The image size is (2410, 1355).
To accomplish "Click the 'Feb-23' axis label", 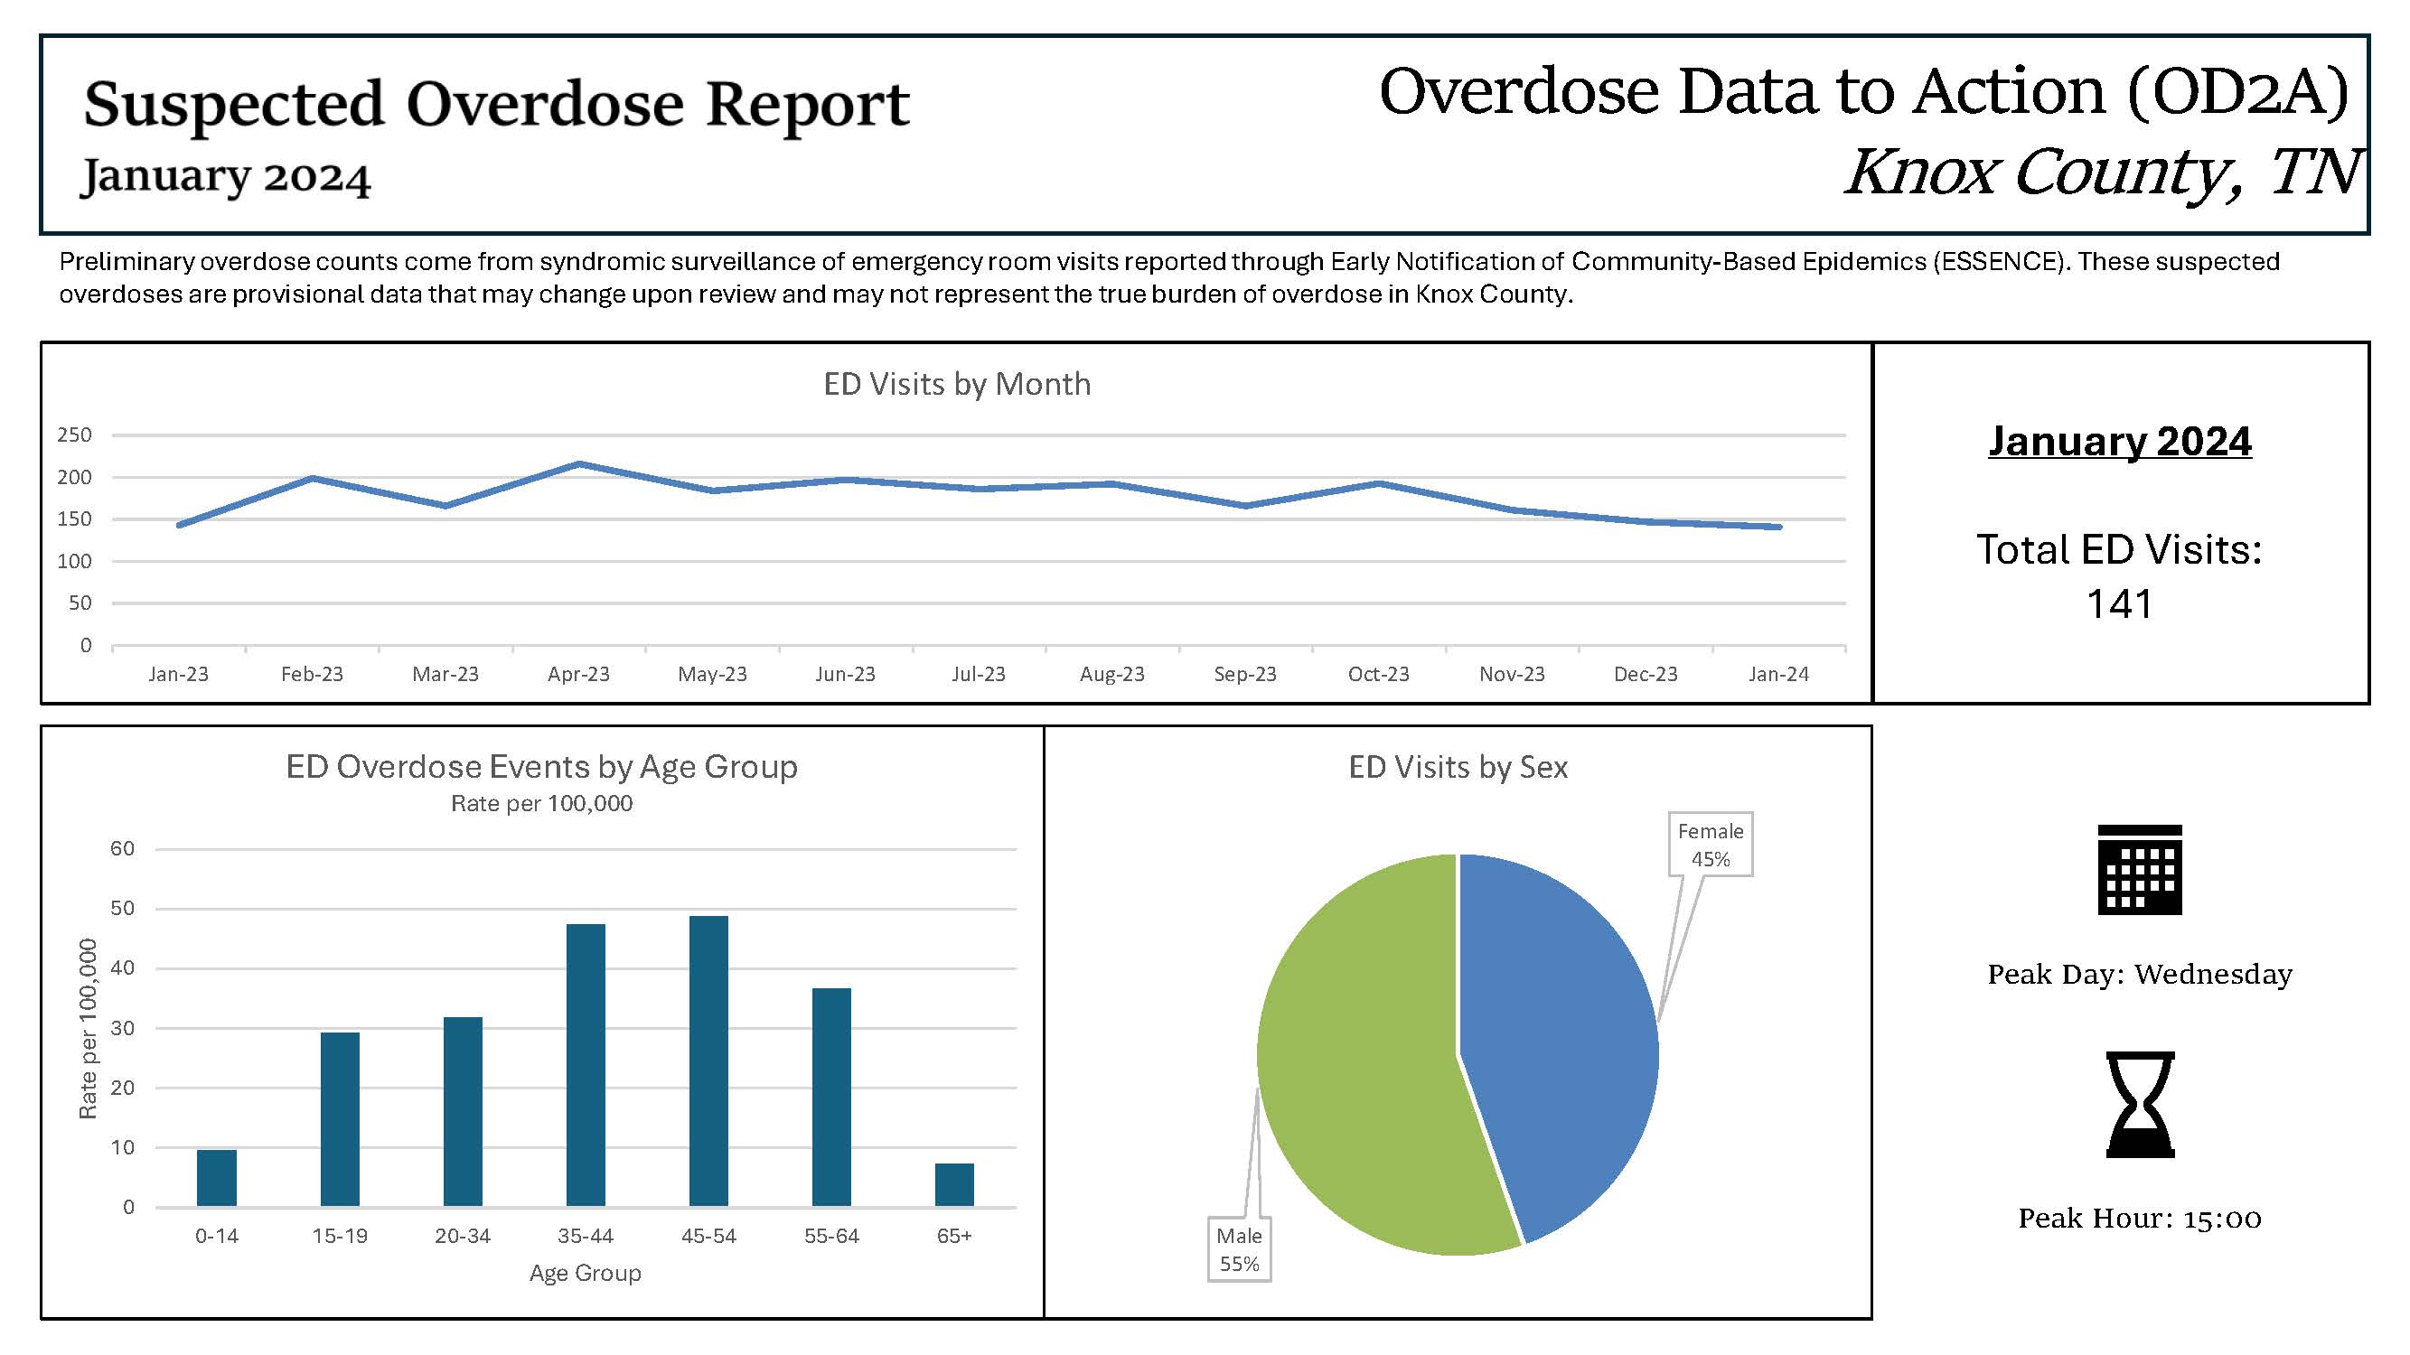I will [312, 674].
